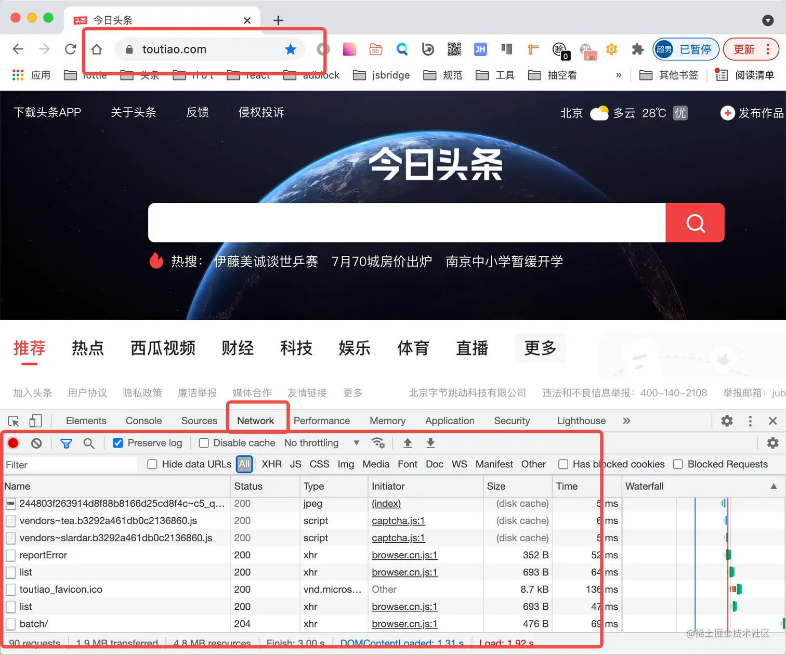
Task: Open DevTools settings gear
Action: point(727,421)
